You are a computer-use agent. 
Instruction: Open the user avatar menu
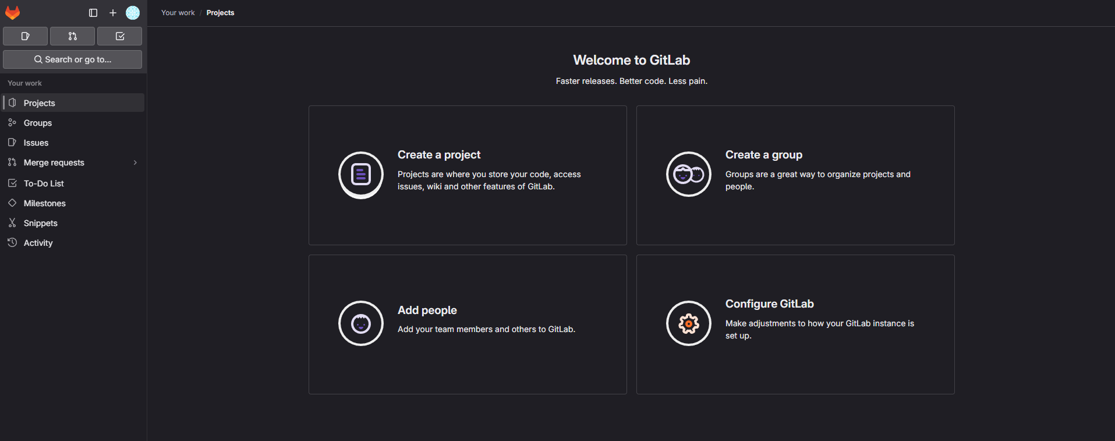pyautogui.click(x=133, y=13)
